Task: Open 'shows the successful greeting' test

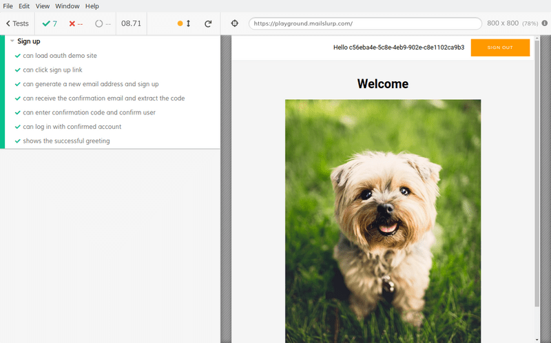Action: pyautogui.click(x=66, y=141)
